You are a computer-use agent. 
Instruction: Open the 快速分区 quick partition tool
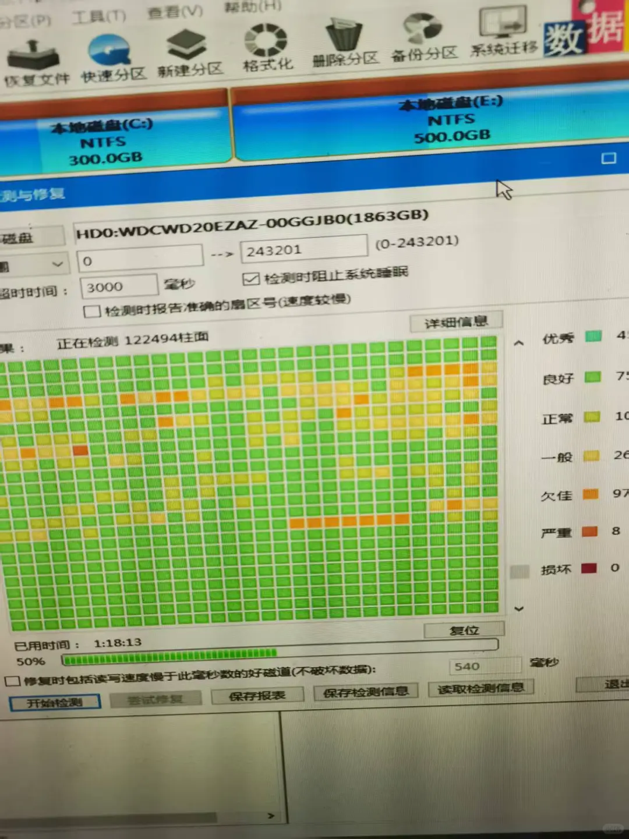(x=112, y=58)
